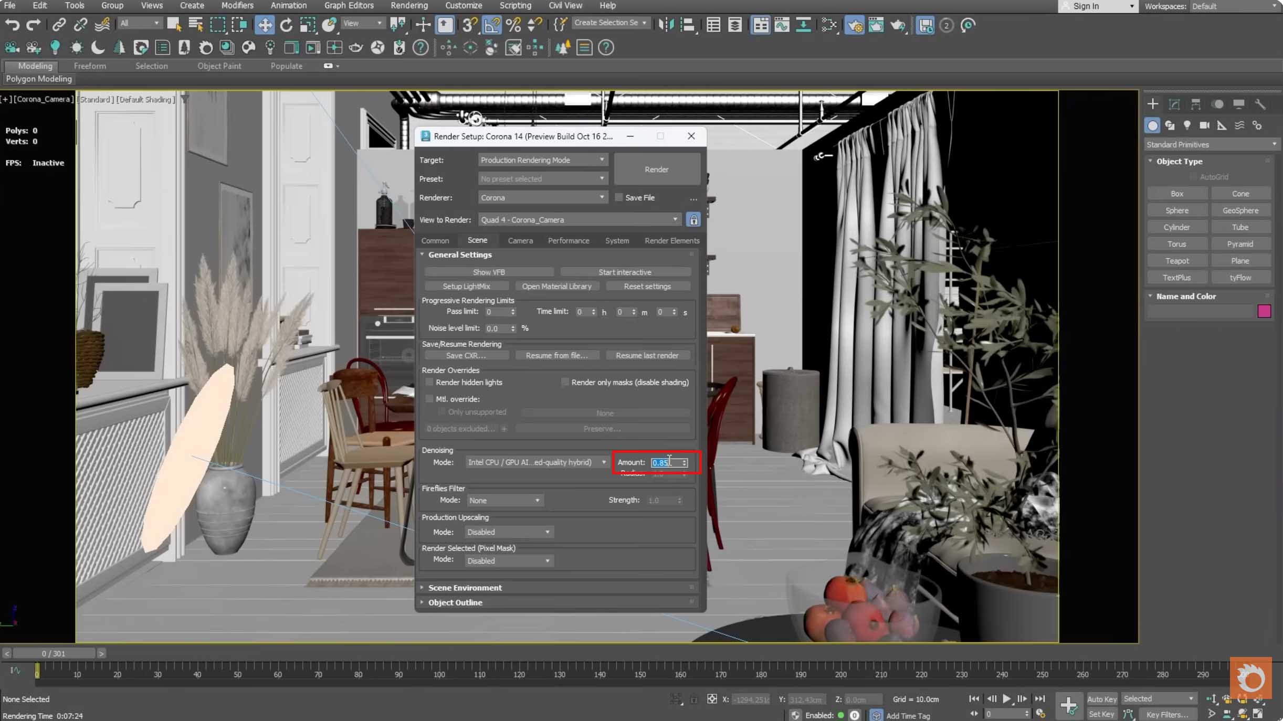This screenshot has width=1283, height=721.
Task: Click the Play Animation button
Action: [1006, 698]
